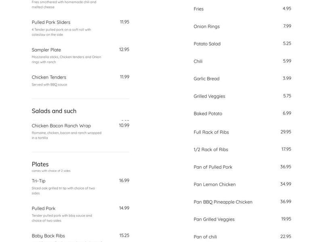This screenshot has width=323, height=242.
Task: Select the Sampler Plate item
Action: click(x=46, y=50)
